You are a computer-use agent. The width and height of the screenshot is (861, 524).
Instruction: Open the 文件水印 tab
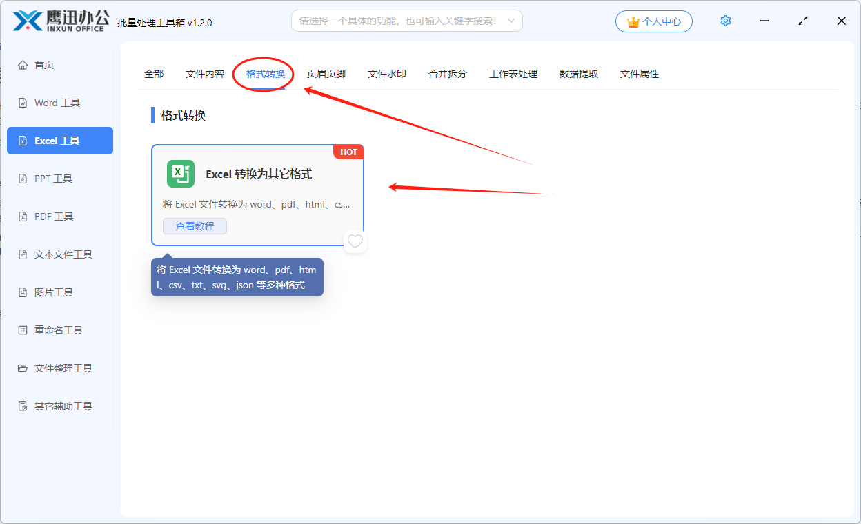click(x=387, y=74)
